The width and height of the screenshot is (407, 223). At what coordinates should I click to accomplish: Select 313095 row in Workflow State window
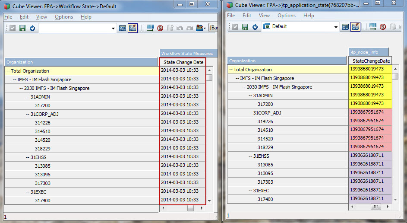82,175
